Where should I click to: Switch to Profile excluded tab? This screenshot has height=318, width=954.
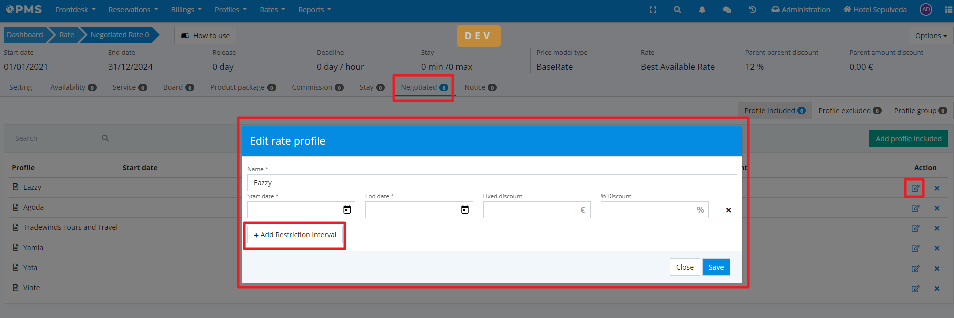coord(849,111)
